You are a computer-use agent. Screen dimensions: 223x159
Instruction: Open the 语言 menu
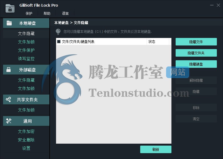coord(65,13)
